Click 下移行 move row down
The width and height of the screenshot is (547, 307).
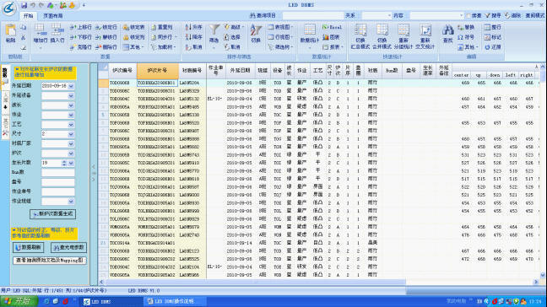click(x=80, y=37)
